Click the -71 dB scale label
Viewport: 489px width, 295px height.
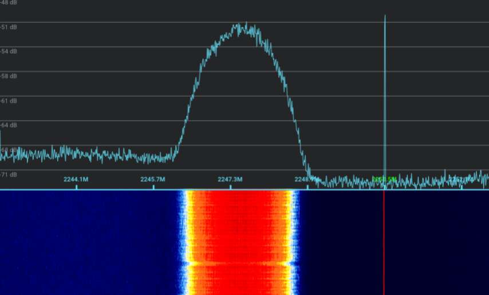(9, 174)
